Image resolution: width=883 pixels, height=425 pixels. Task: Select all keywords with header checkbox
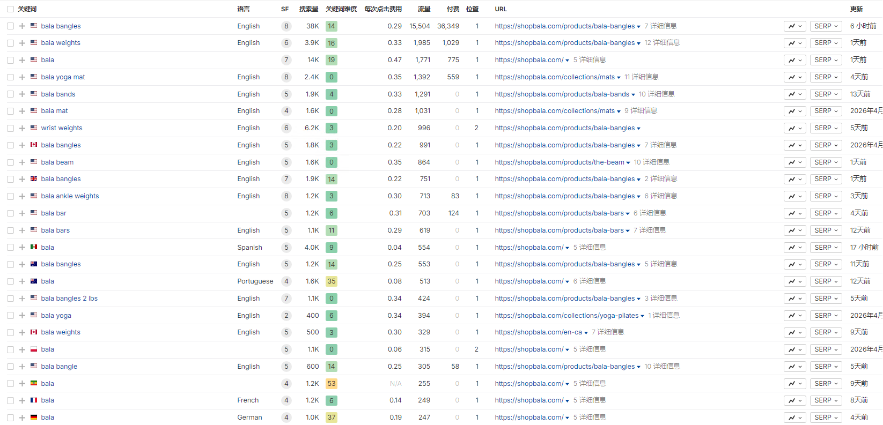[10, 9]
